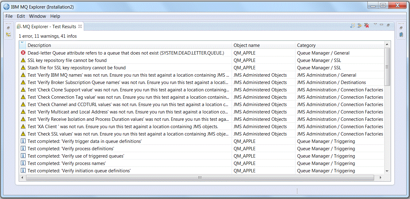This screenshot has width=410, height=199.
Task: Open the Edit menu
Action: (21, 16)
